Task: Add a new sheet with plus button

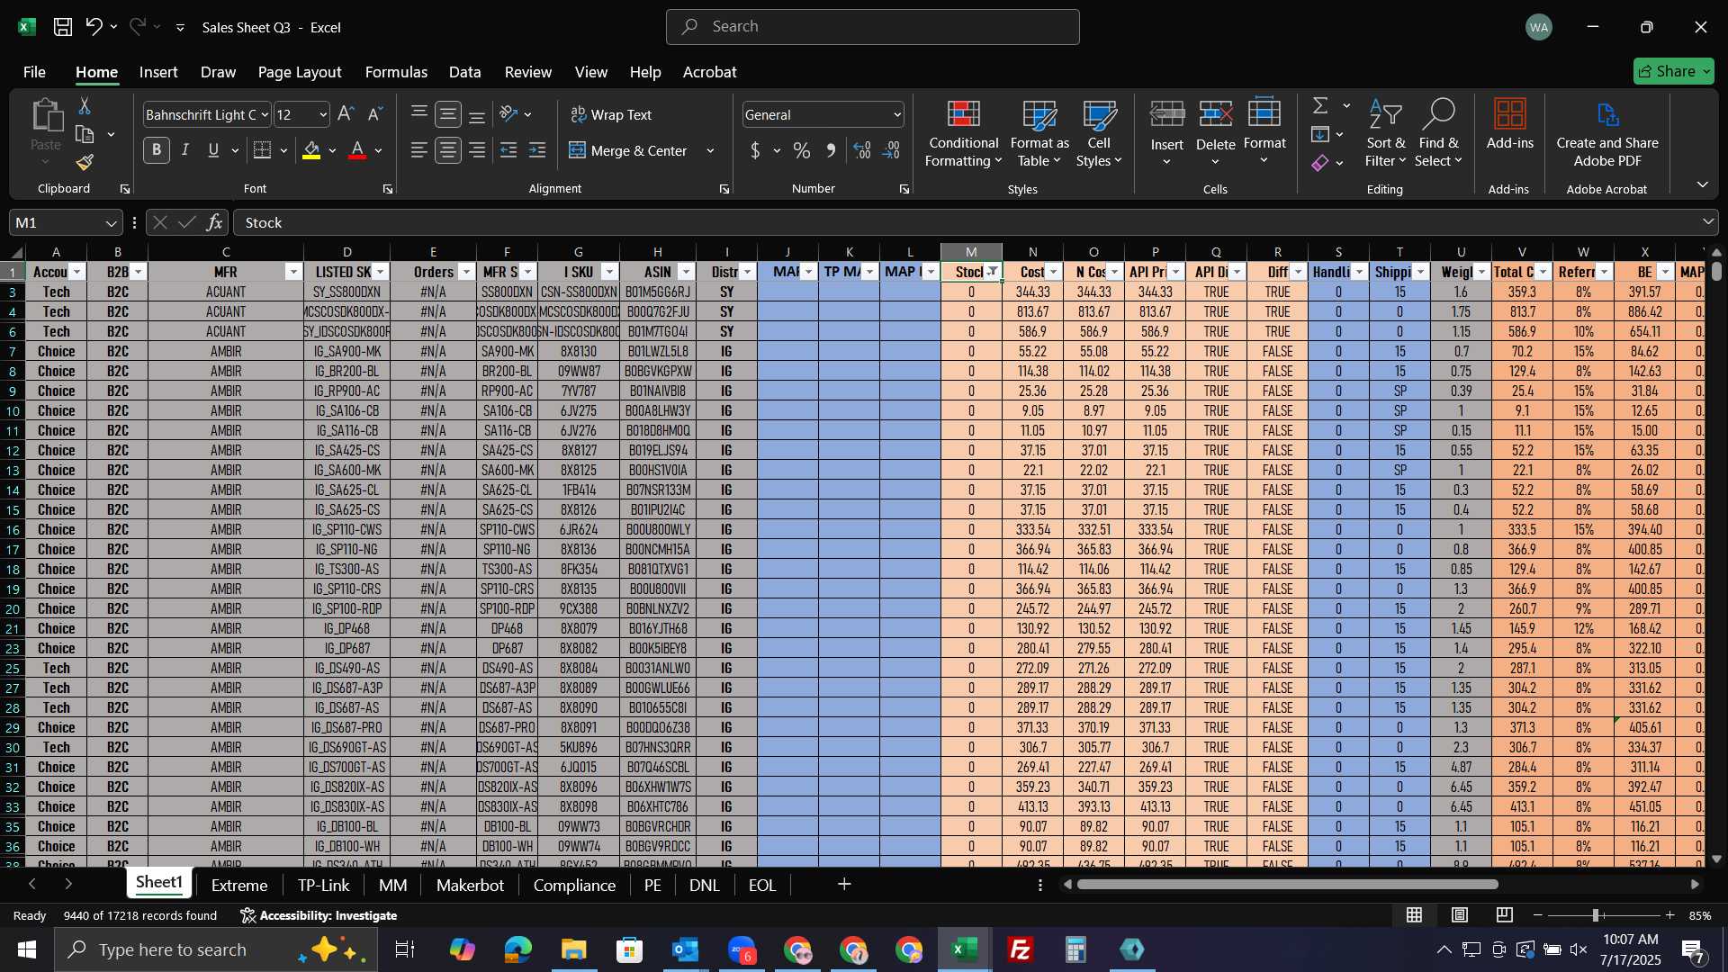Action: pos(844,885)
